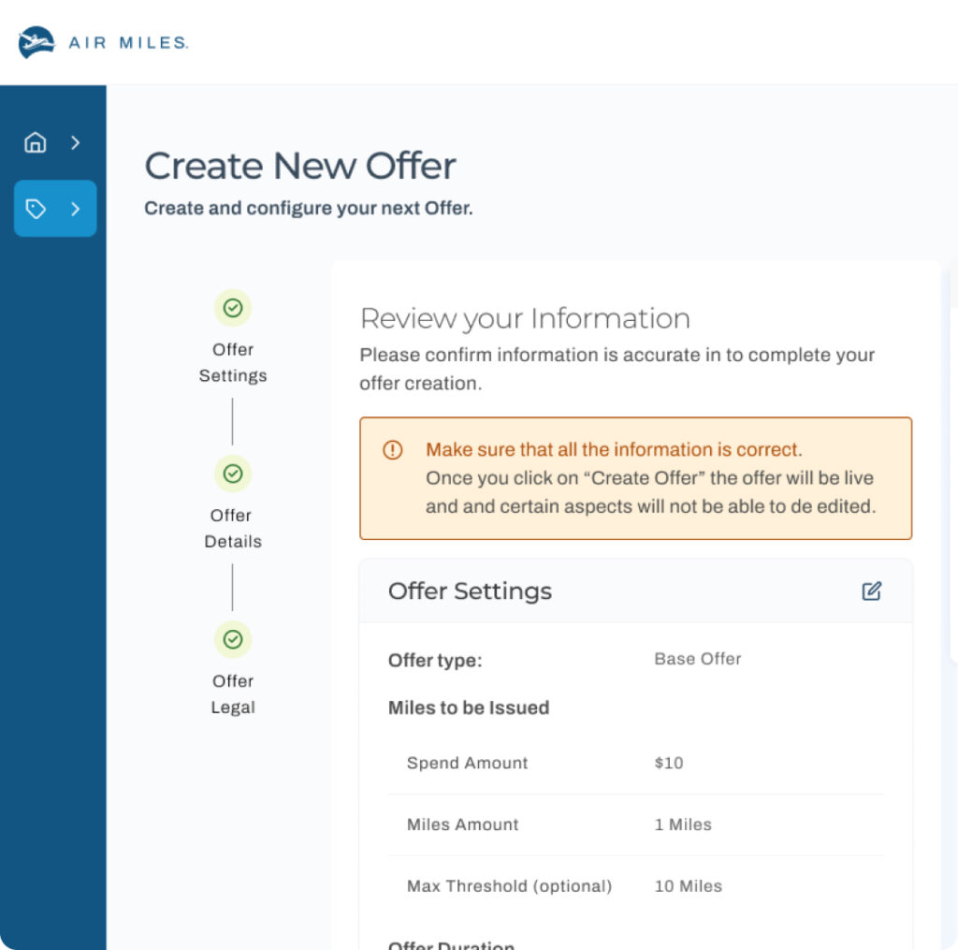Click the Air Miles airplane logo

[x=36, y=42]
